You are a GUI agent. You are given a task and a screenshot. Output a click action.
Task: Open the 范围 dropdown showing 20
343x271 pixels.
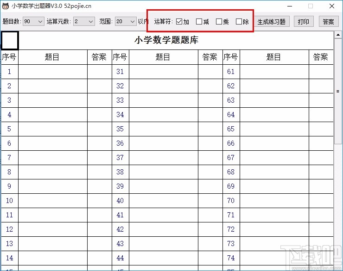(126, 21)
